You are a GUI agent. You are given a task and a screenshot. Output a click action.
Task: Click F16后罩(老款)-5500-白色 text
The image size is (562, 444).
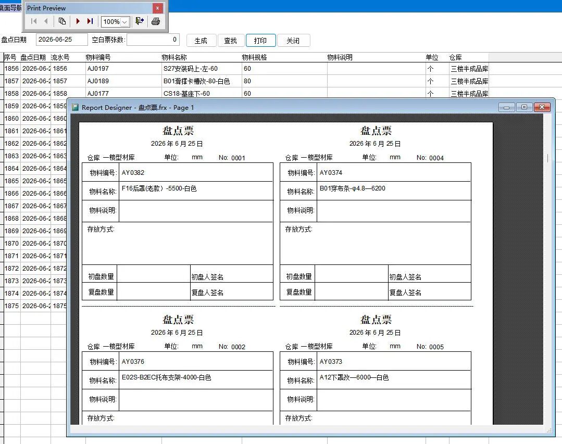click(x=159, y=188)
